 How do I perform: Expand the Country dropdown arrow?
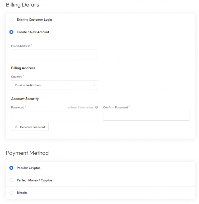tap(94, 85)
